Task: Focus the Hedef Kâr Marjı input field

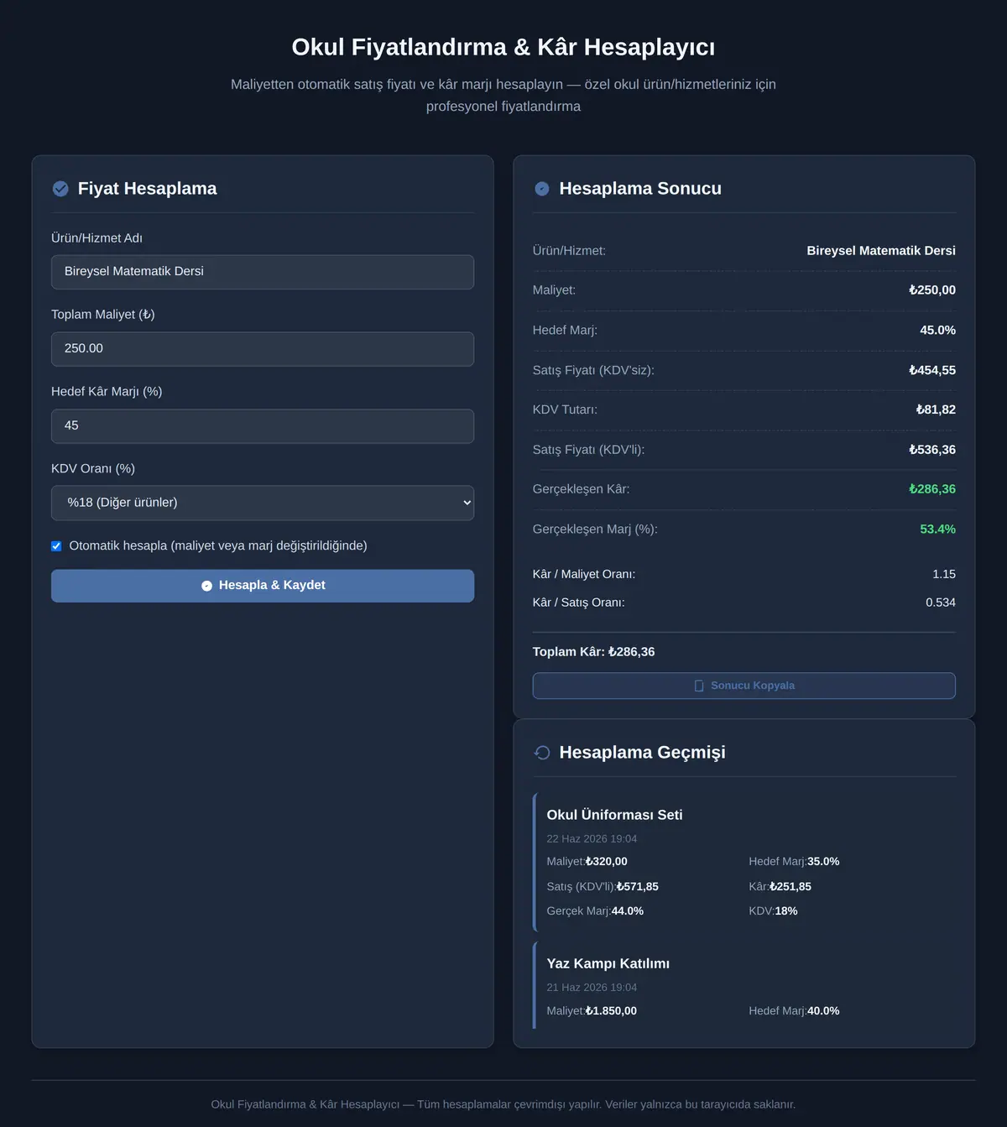Action: pyautogui.click(x=263, y=426)
